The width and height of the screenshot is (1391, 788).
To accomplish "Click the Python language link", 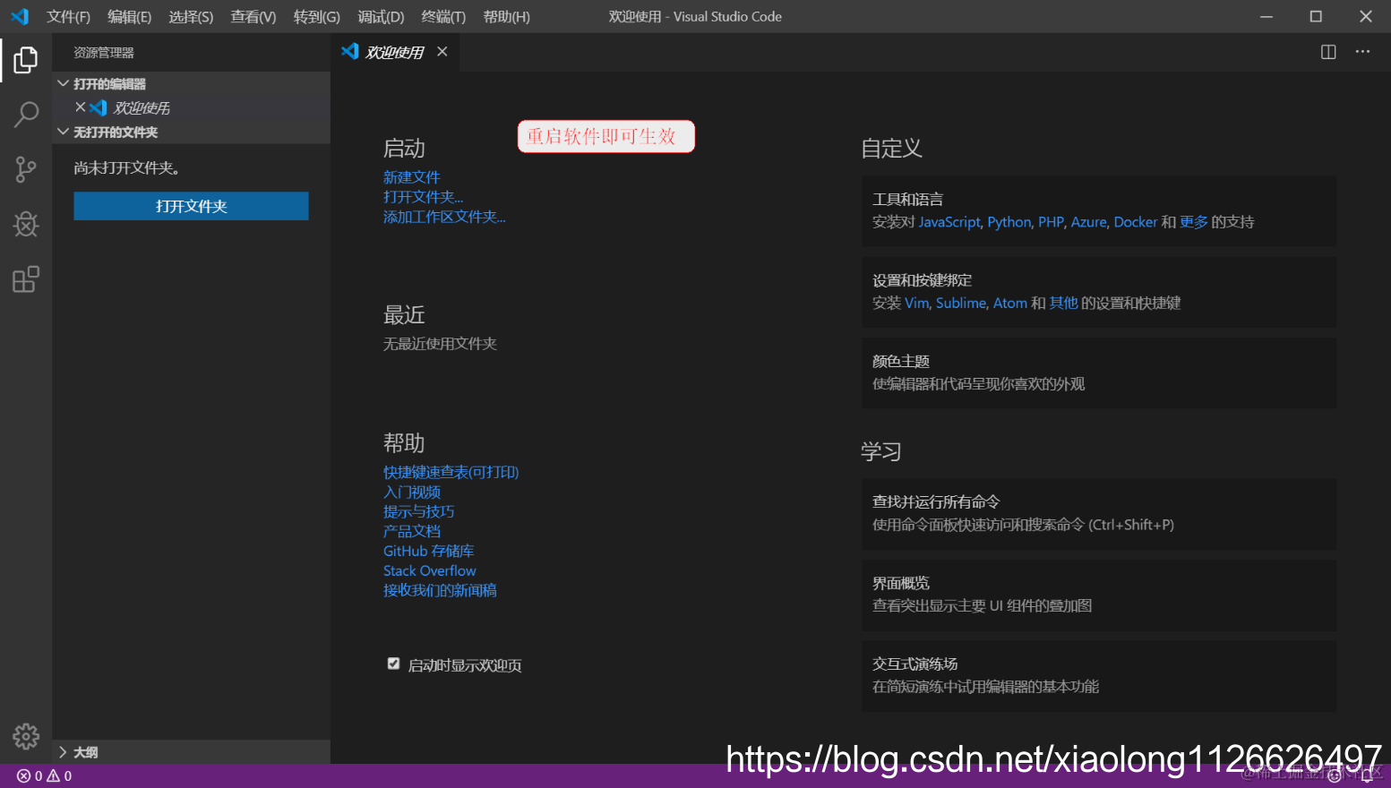I will [1009, 222].
